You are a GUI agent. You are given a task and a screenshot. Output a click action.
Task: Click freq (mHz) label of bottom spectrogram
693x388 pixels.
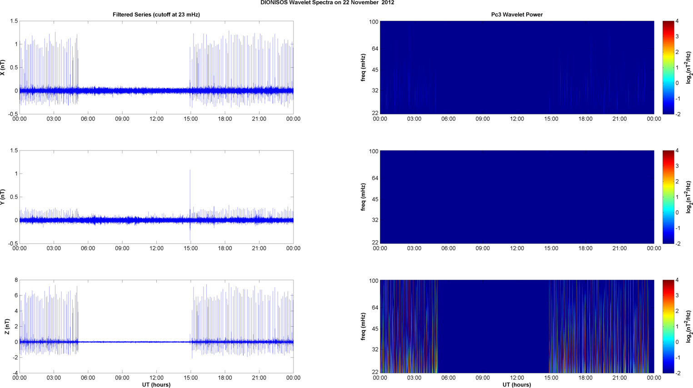pyautogui.click(x=364, y=326)
